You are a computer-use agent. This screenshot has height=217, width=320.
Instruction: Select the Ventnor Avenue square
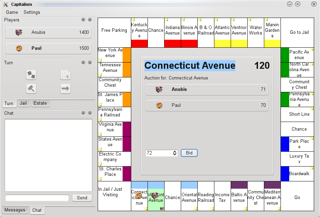point(239,32)
